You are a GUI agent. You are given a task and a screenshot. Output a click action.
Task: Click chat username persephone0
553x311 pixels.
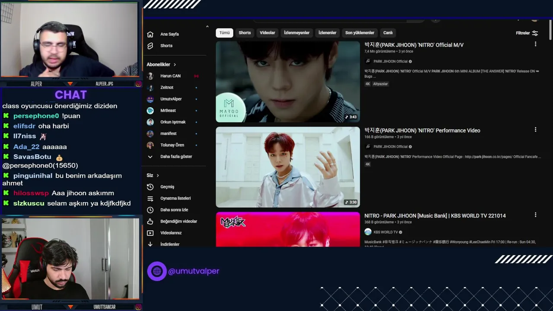click(36, 116)
